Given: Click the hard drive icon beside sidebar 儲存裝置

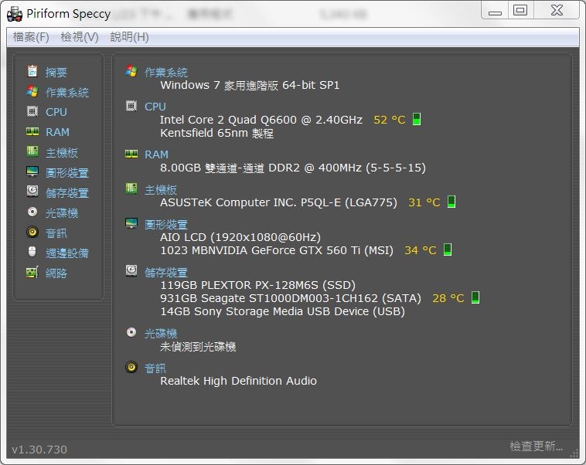Looking at the screenshot, I should [32, 192].
